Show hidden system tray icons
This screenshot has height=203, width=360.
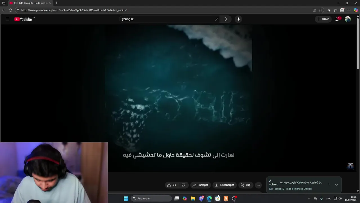tap(309, 198)
